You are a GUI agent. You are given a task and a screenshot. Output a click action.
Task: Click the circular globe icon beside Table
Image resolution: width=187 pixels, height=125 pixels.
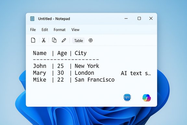[x=91, y=40]
